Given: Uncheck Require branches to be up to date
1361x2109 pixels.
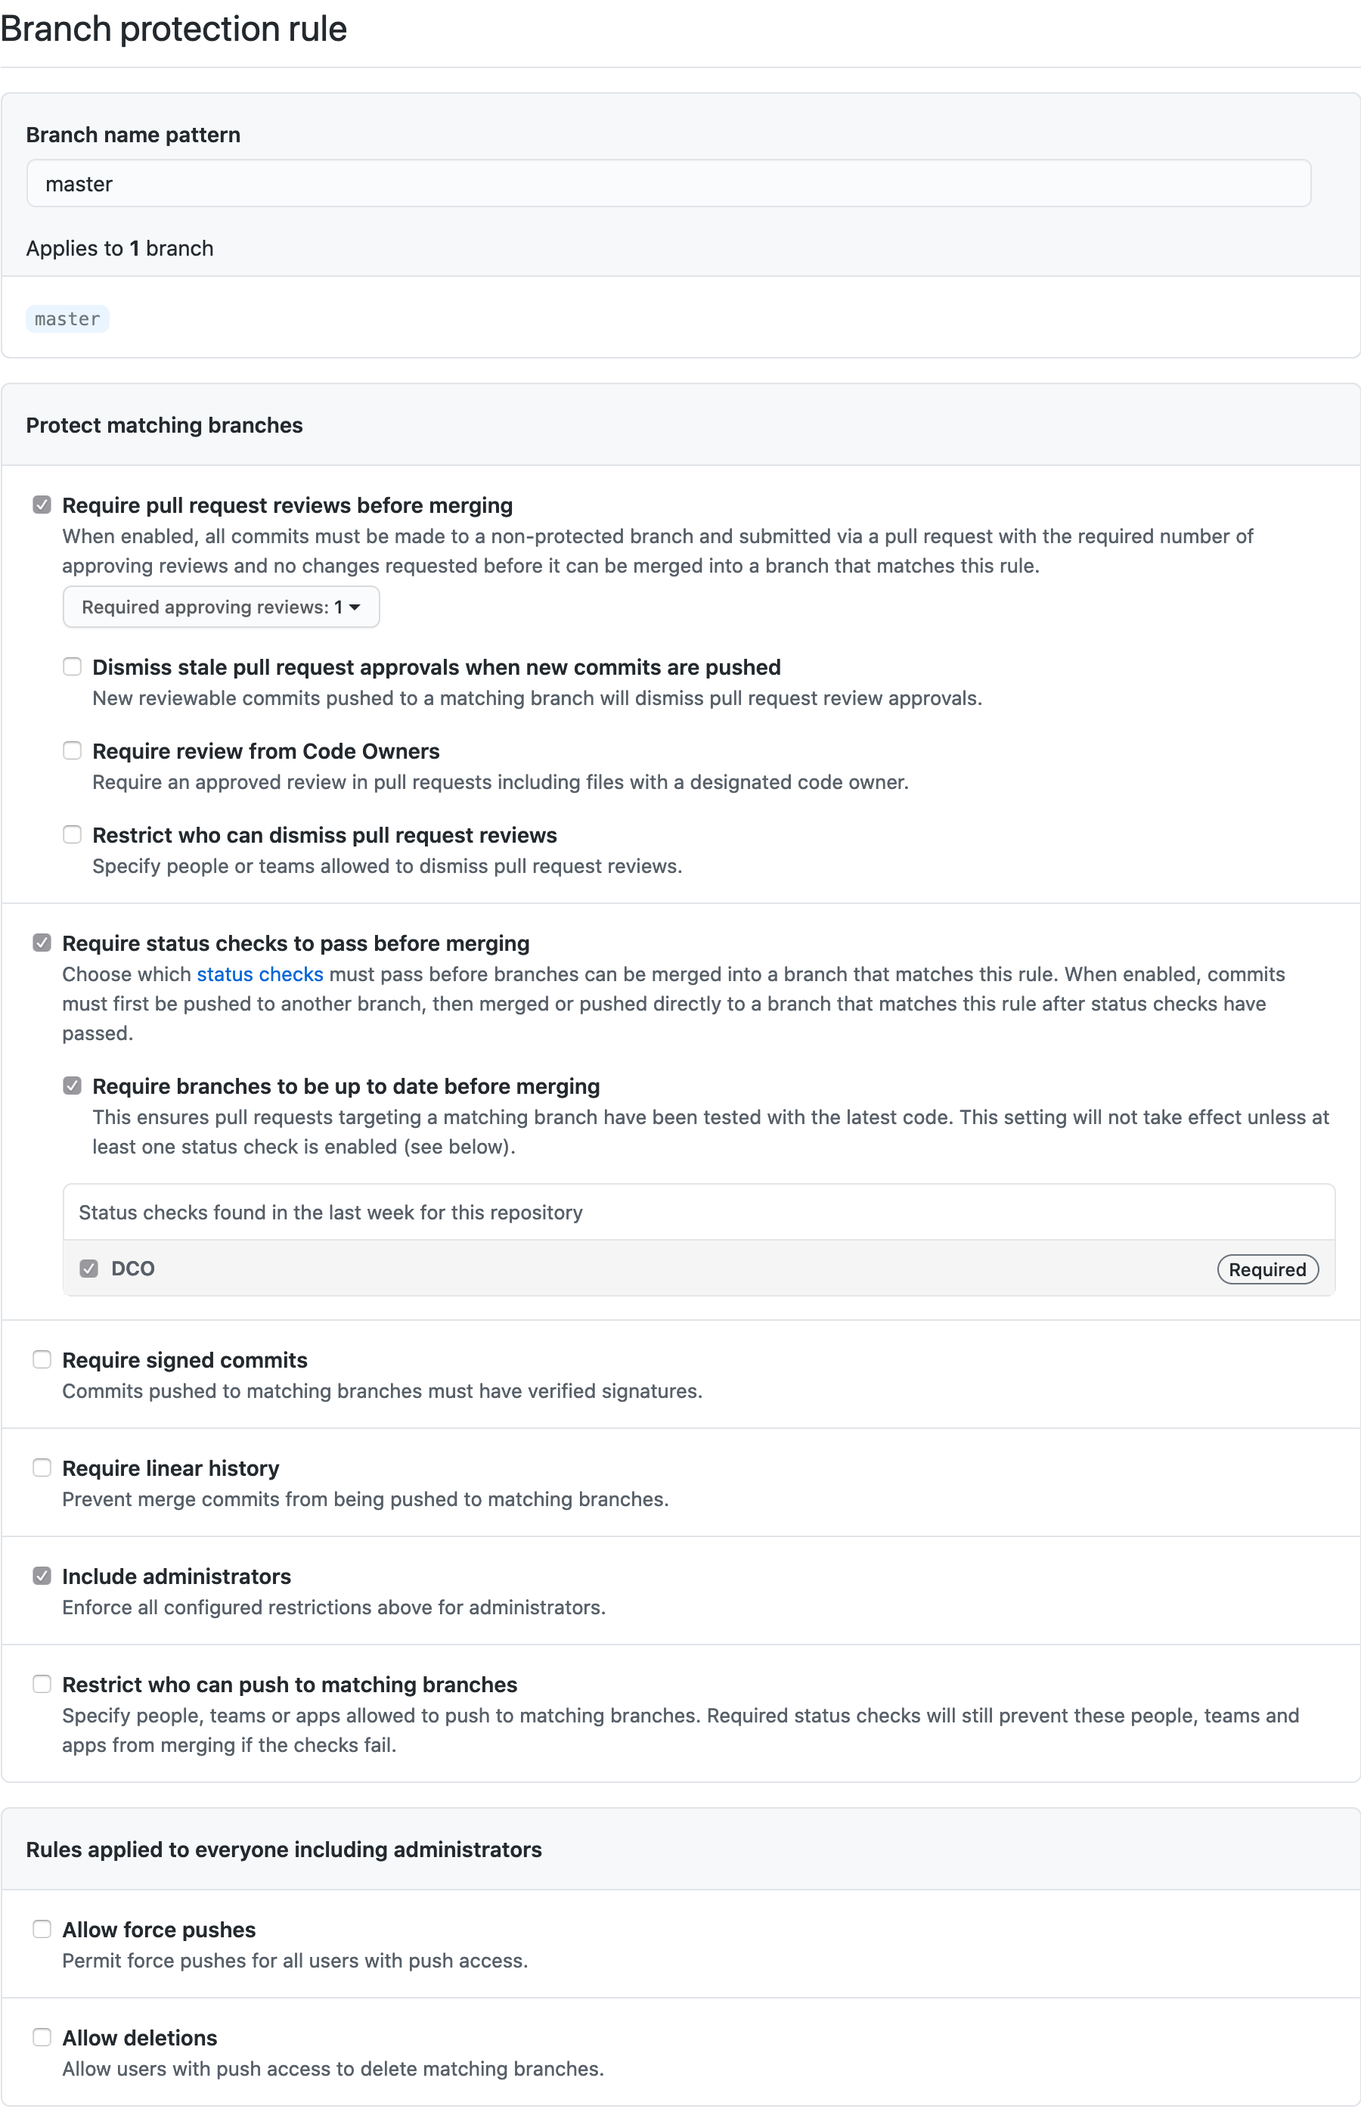Looking at the screenshot, I should pyautogui.click(x=73, y=1086).
